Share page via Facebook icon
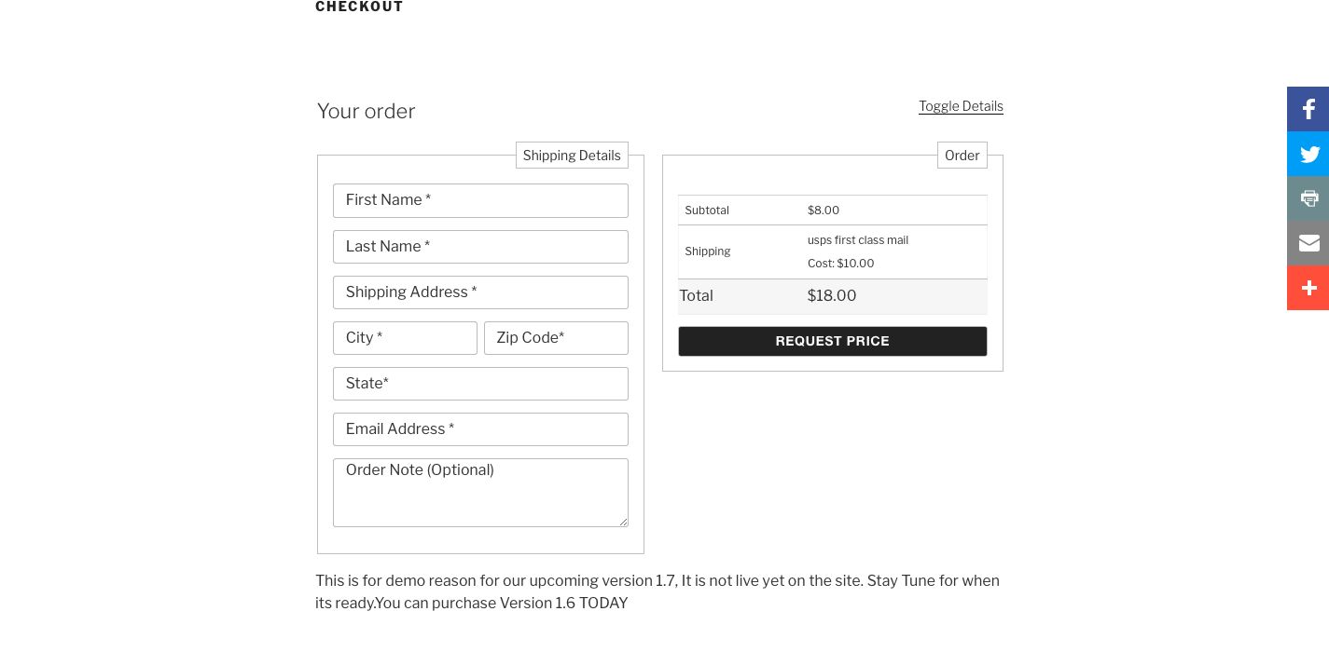The image size is (1329, 652). click(x=1308, y=109)
